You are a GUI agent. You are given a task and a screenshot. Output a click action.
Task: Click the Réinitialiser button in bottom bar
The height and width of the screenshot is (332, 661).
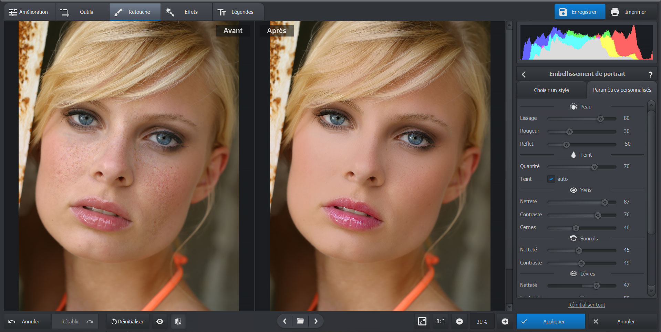(x=128, y=321)
